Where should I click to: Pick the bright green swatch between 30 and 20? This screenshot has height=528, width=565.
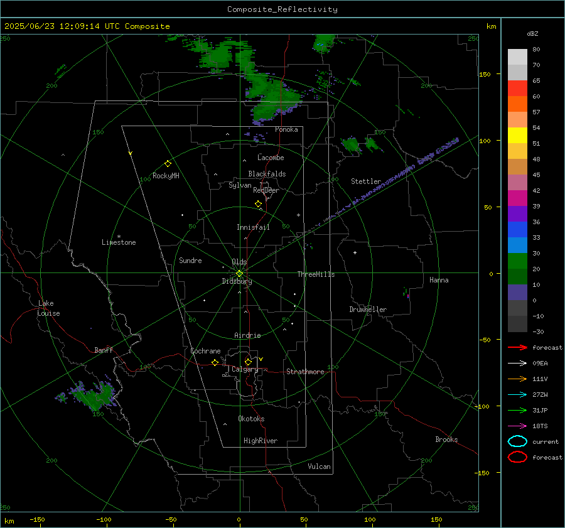pyautogui.click(x=517, y=261)
